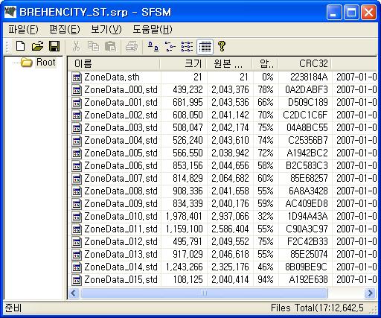Click file icon of ZoneData_006.std
The image size is (381, 318).
coord(77,166)
